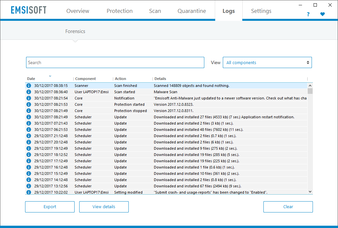This screenshot has height=228, width=338.
Task: Clear the forensics log with the Clear button
Action: [x=288, y=207]
